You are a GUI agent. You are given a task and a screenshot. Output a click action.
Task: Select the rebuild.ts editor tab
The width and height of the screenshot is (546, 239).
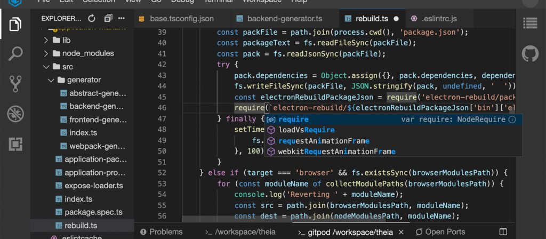tap(372, 19)
